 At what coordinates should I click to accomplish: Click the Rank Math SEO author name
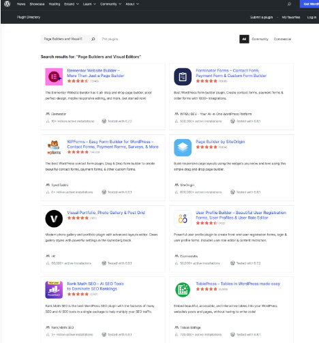[62, 327]
